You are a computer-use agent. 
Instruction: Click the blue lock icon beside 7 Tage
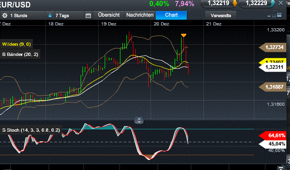[50, 16]
